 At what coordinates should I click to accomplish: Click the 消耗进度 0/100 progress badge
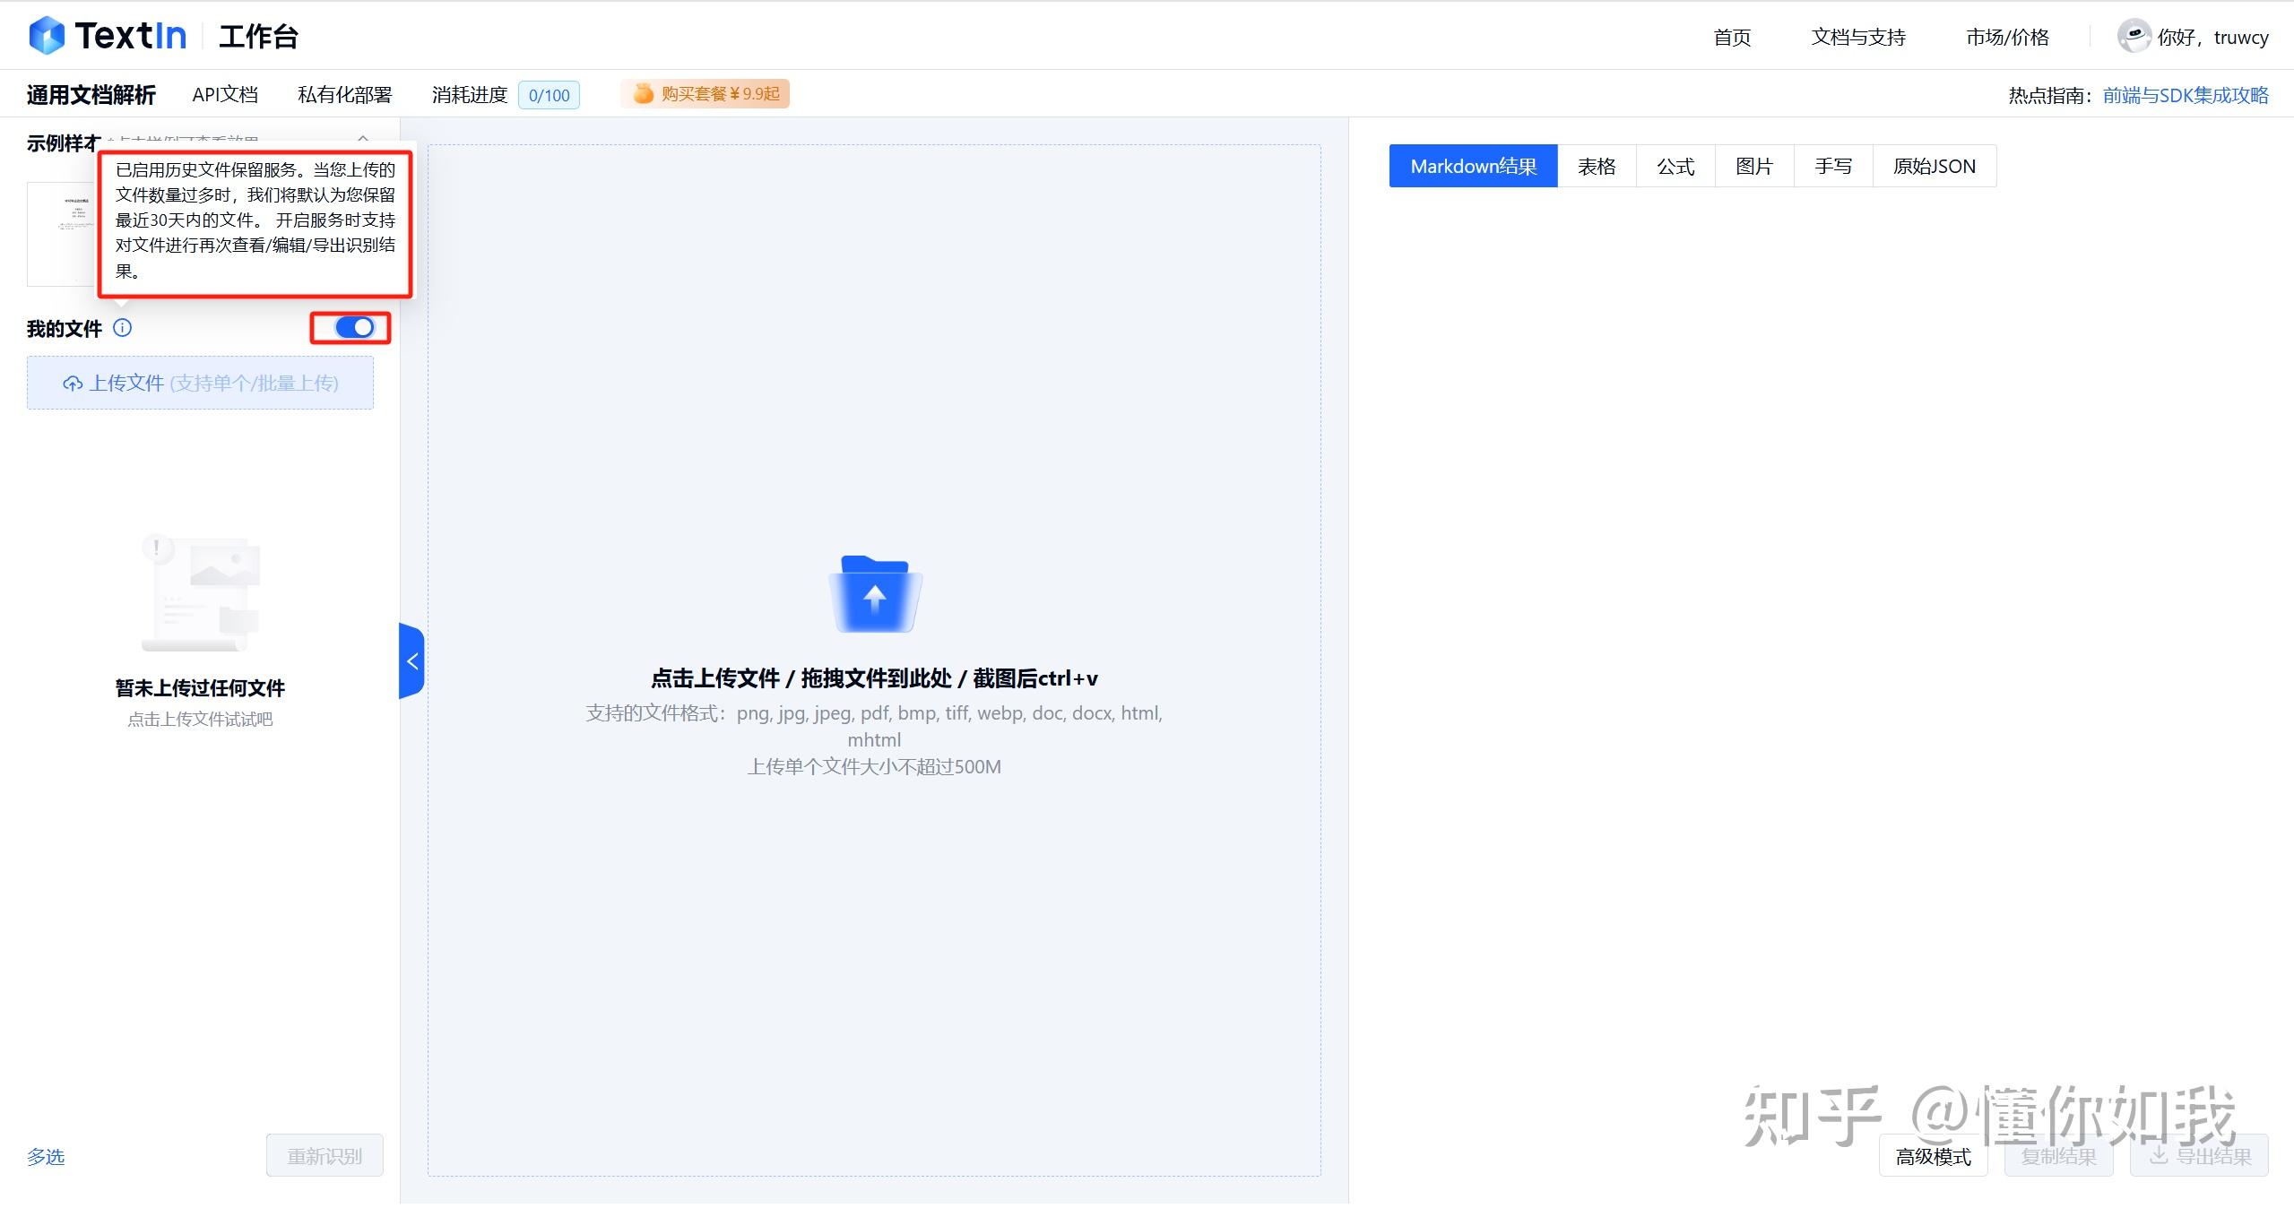coord(548,94)
